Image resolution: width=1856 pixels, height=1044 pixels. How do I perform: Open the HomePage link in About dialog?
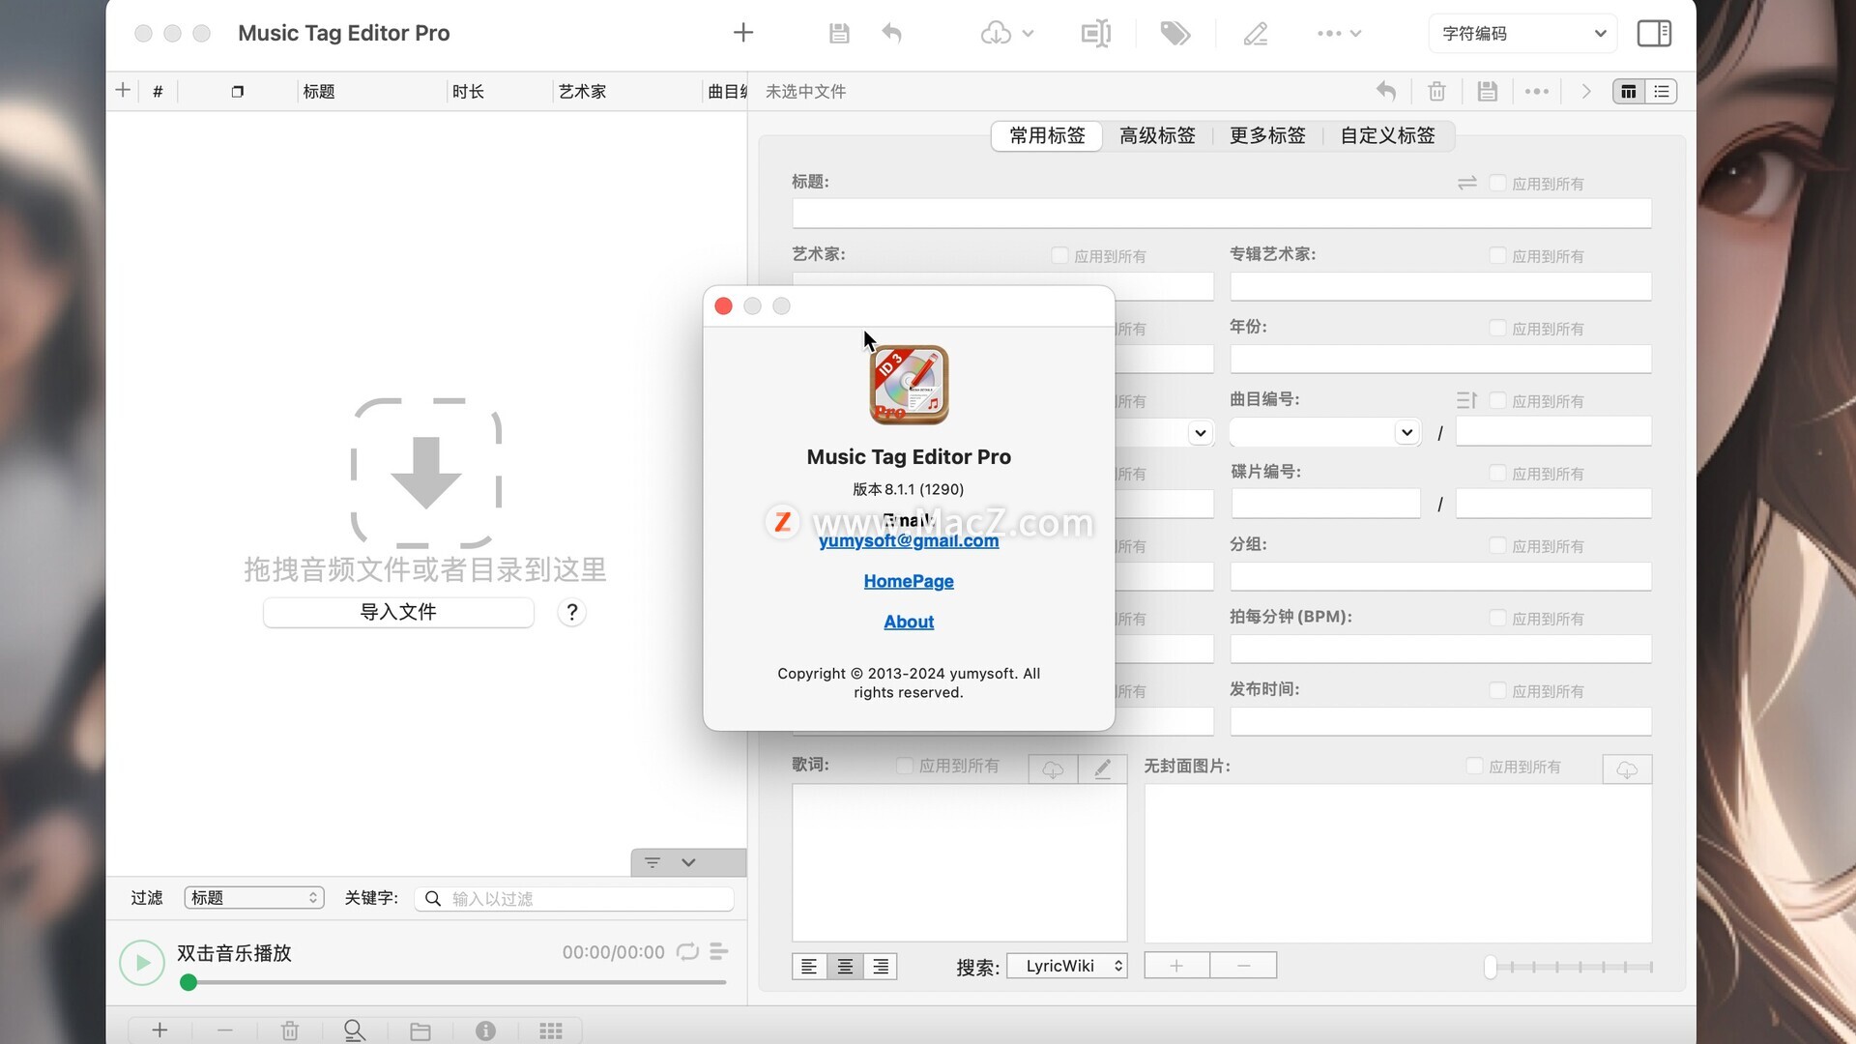(x=909, y=581)
